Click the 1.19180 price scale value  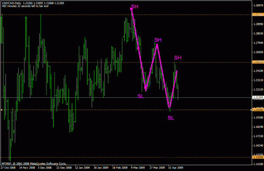258,118
